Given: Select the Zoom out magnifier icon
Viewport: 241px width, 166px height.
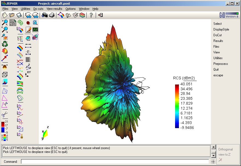Looking at the screenshot, I should coord(5,29).
